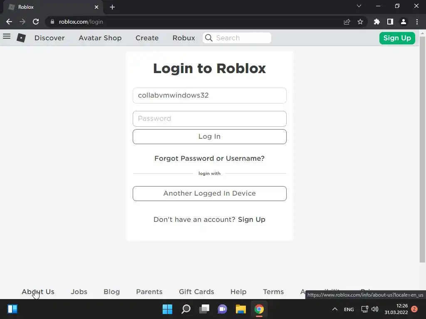The width and height of the screenshot is (426, 319).
Task: Share this page using the share icon
Action: click(347, 22)
